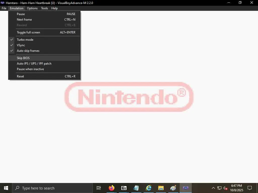Open the Tools menu
This screenshot has height=193, width=258.
[44, 8]
